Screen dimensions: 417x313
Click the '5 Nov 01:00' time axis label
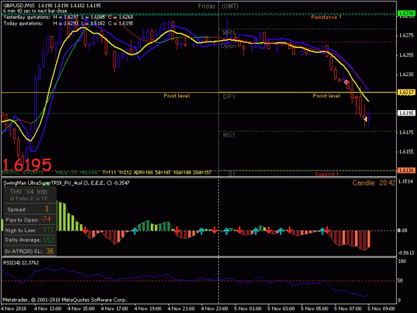coord(248,308)
